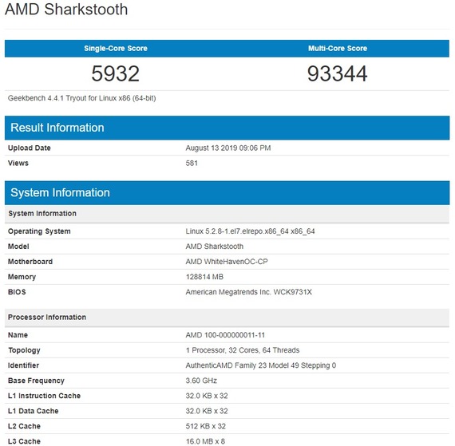
Task: Select the Multi-Core Score header
Action: pyautogui.click(x=338, y=49)
